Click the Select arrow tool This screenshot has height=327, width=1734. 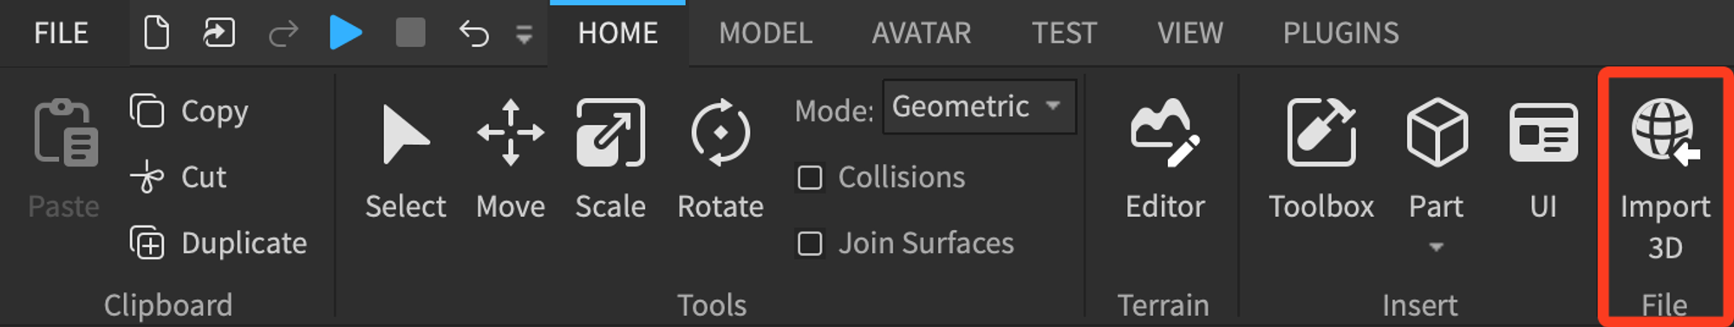click(x=406, y=159)
